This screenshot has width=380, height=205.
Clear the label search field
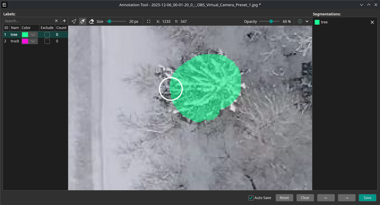coord(56,21)
